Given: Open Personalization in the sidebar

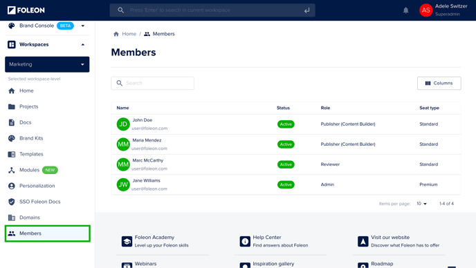Looking at the screenshot, I should [x=37, y=186].
